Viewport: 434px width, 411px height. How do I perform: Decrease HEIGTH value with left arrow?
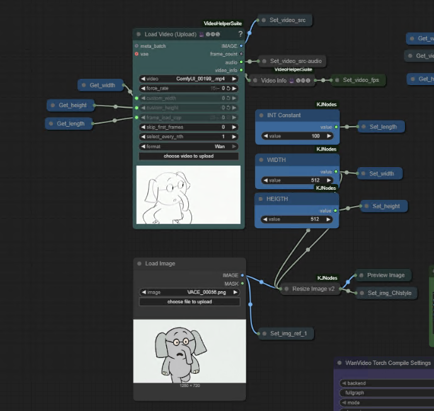pyautogui.click(x=265, y=219)
